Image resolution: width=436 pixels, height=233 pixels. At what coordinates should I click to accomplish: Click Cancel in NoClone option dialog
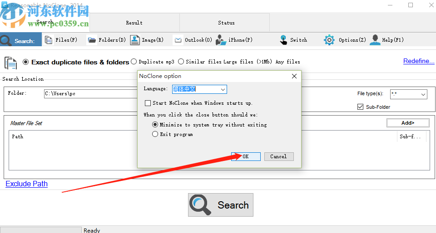pos(279,156)
